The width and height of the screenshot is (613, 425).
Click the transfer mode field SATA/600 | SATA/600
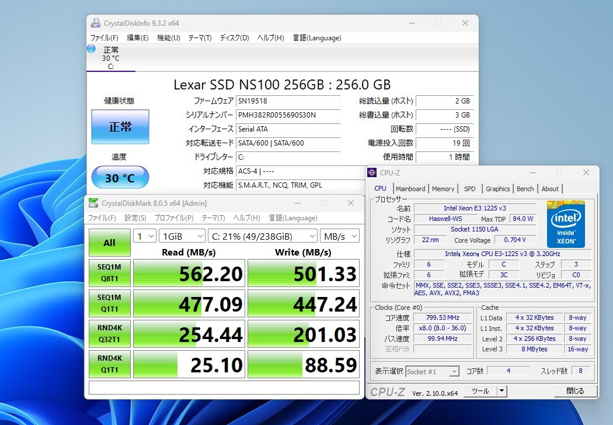click(288, 143)
